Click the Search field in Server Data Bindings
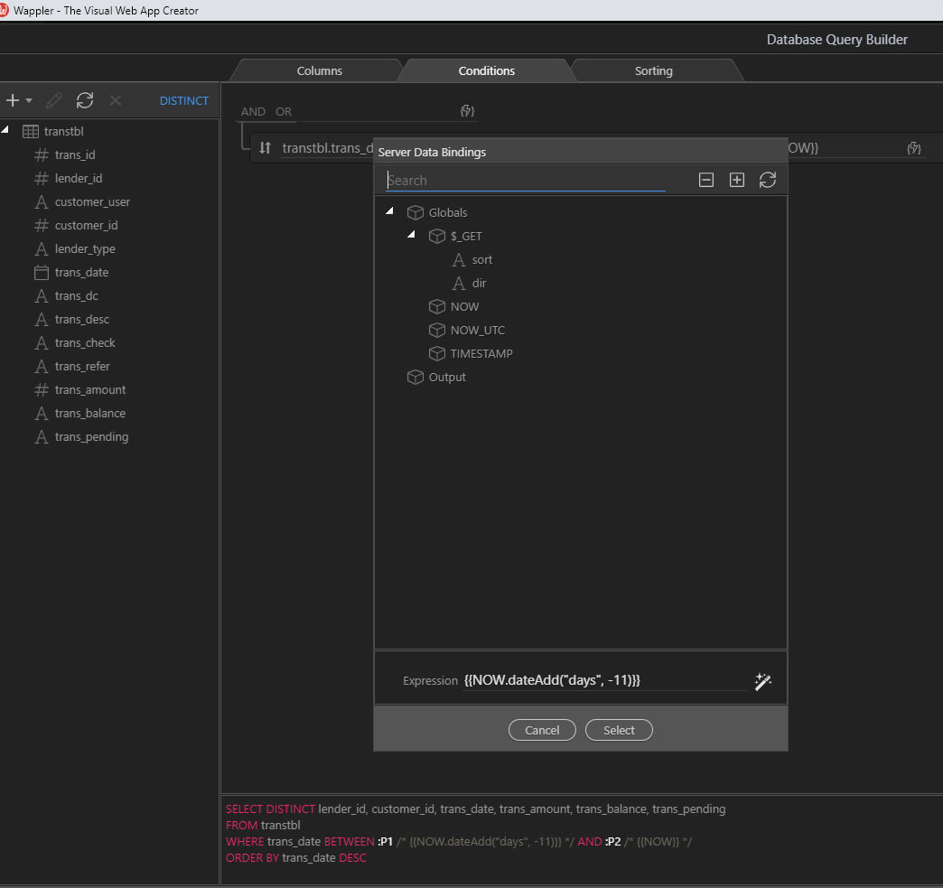The width and height of the screenshot is (943, 888). pyautogui.click(x=526, y=180)
